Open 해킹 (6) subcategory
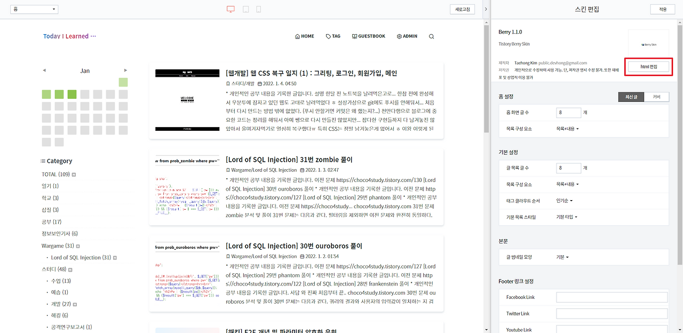The image size is (683, 333). [59, 315]
